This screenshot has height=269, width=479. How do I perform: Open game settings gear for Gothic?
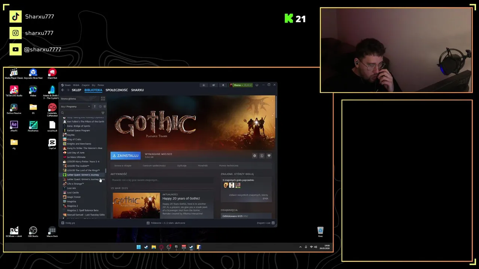coord(254,156)
